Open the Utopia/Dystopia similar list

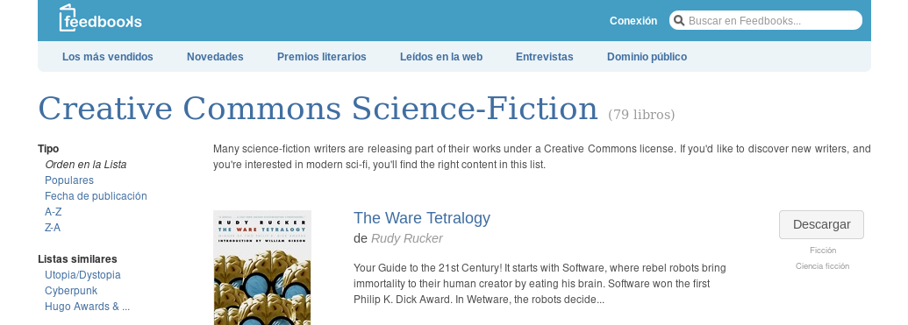click(x=82, y=275)
